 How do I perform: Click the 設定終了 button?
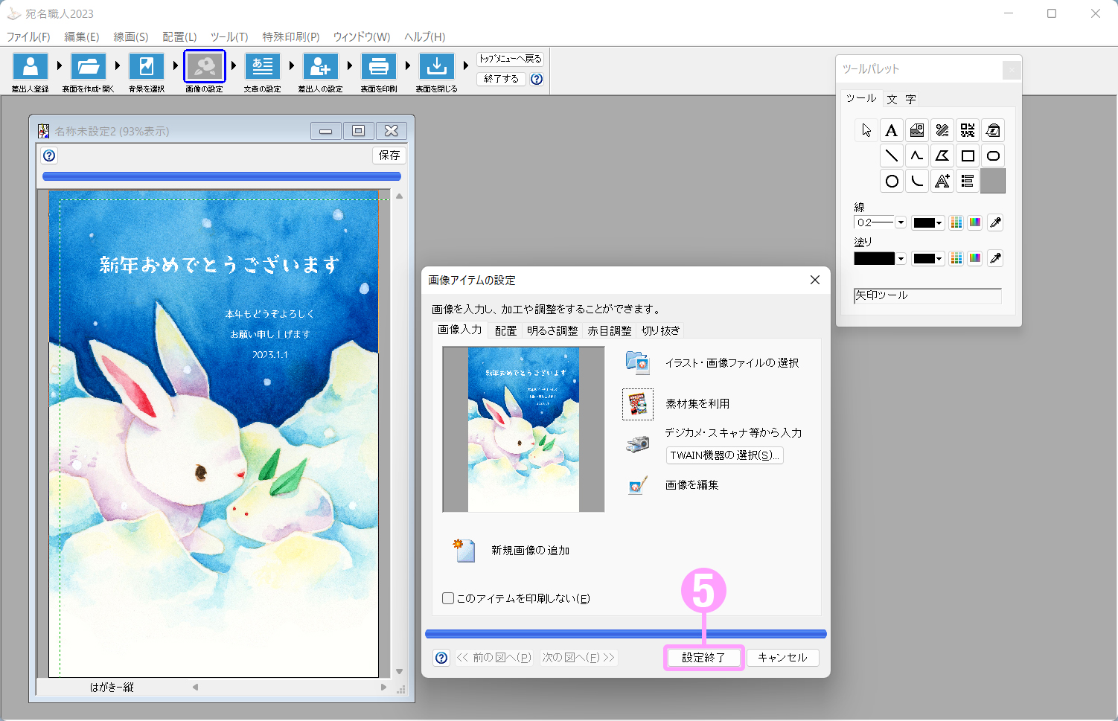click(x=703, y=658)
